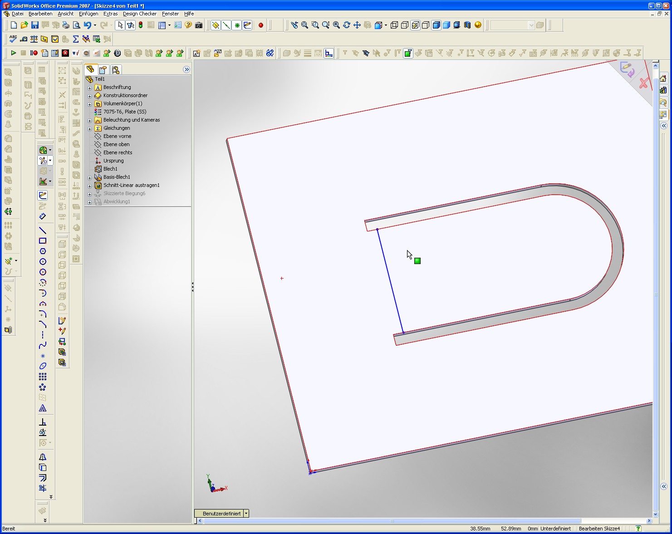
Task: Click the Smart Dimension tool
Action: [x=43, y=216]
